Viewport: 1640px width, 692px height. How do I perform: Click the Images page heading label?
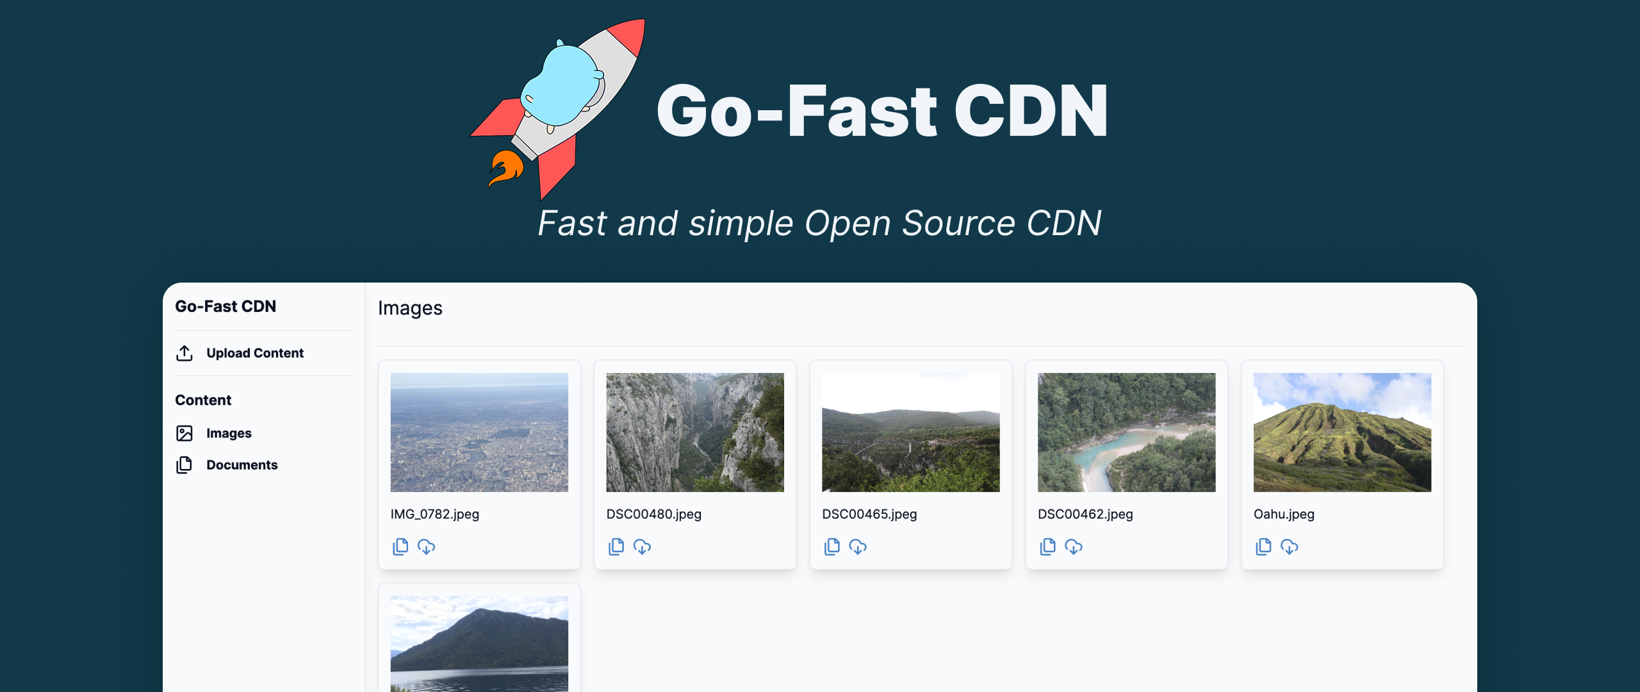pos(410,308)
